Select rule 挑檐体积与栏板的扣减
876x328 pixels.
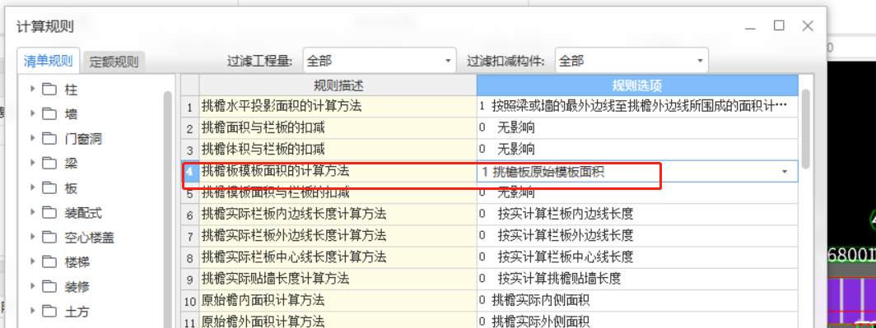[x=338, y=150]
